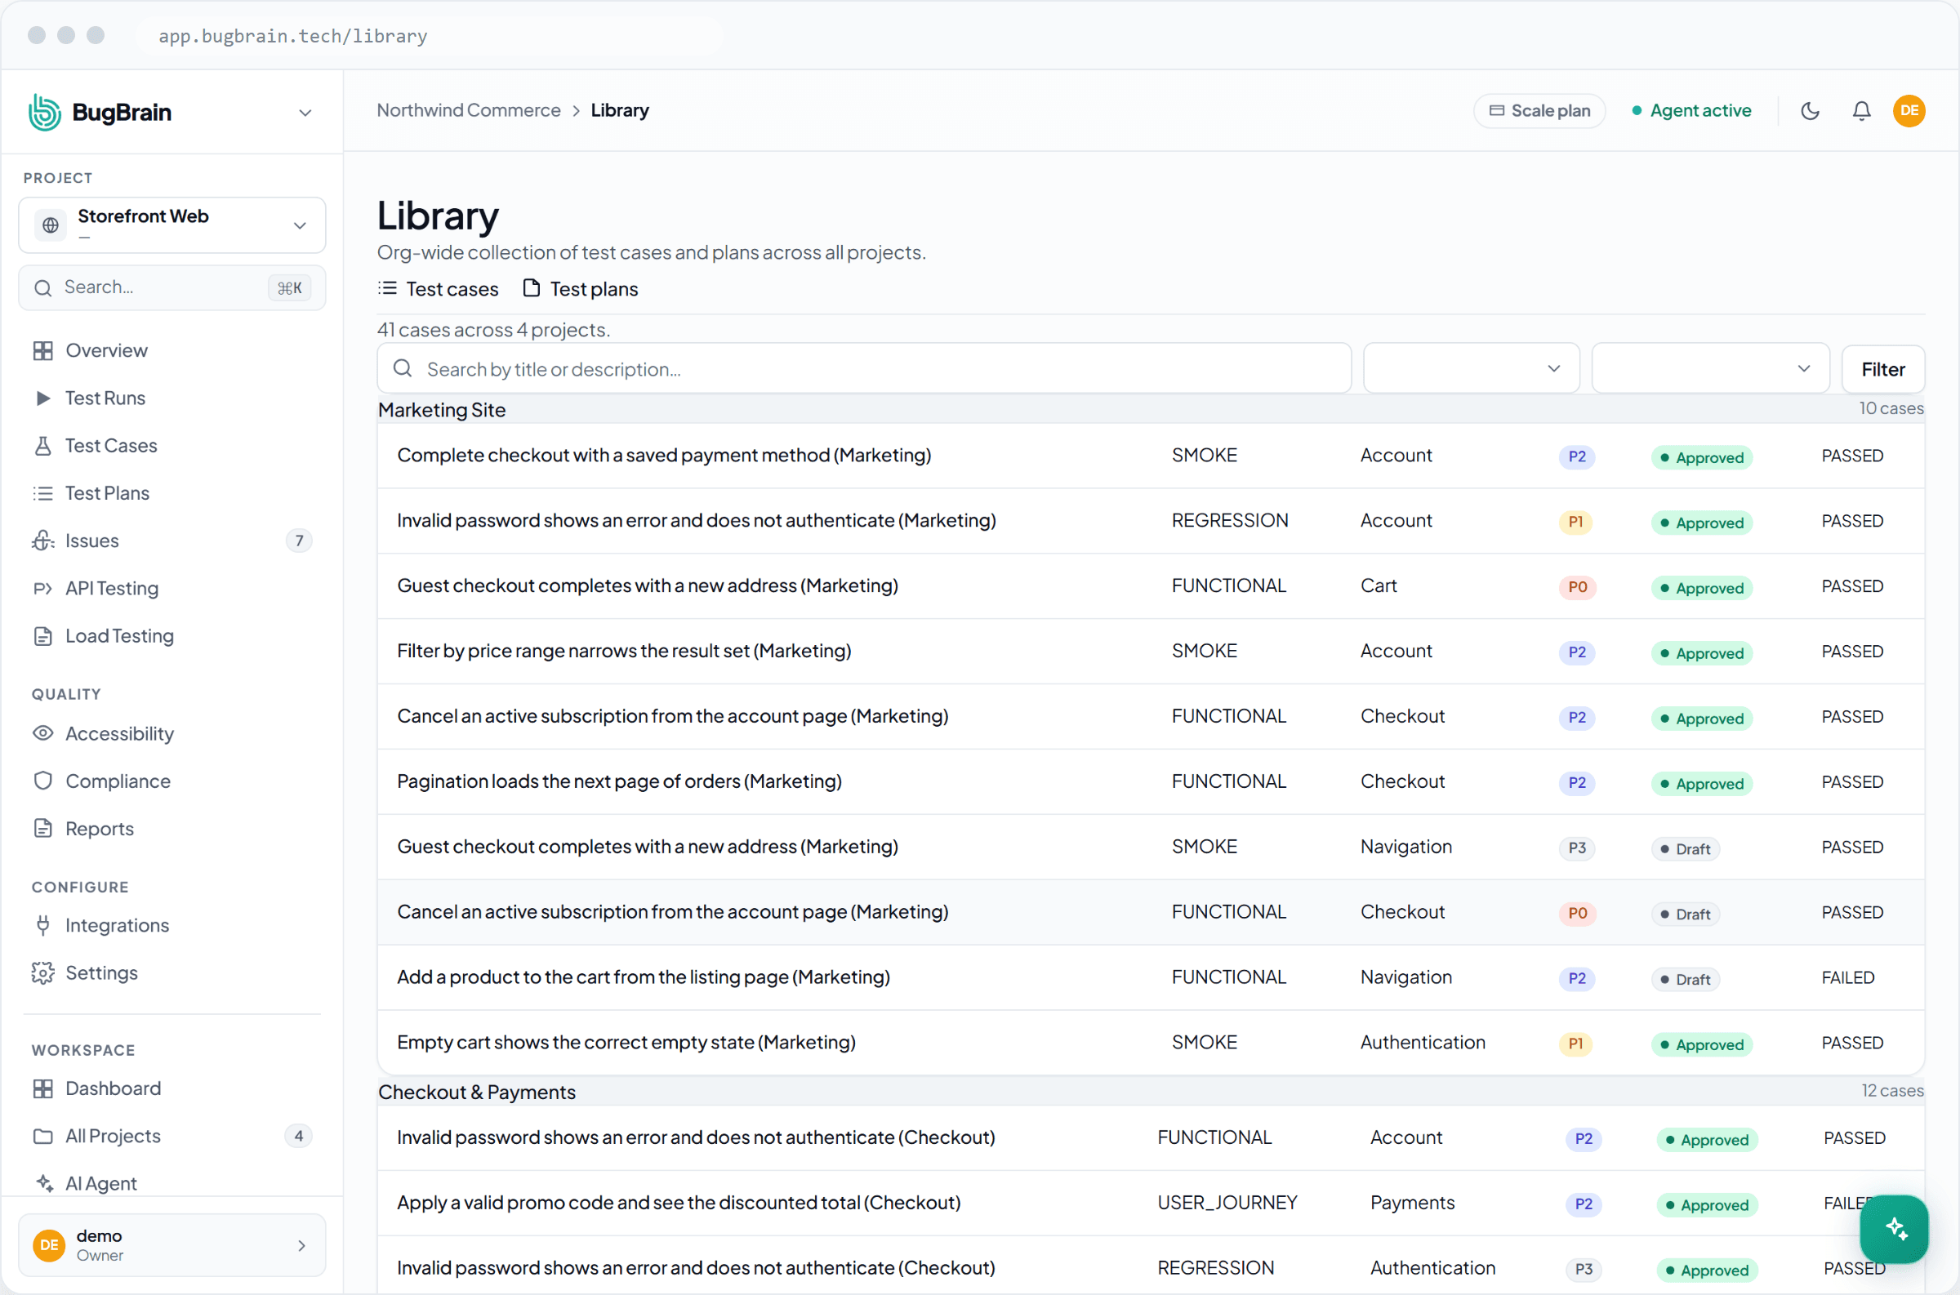The image size is (1960, 1295).
Task: Open the Storefront Web project dropdown
Action: tap(171, 225)
